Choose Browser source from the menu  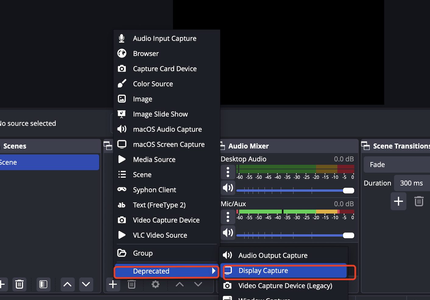146,54
